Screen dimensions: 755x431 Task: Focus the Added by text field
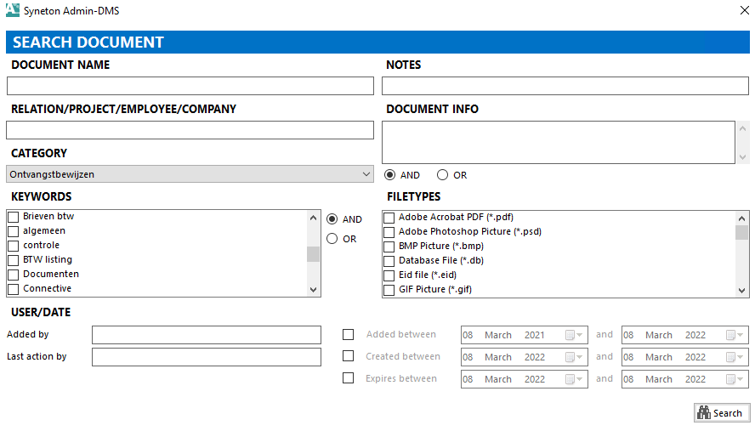tap(207, 335)
